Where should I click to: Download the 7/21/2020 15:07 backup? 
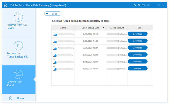[137, 48]
